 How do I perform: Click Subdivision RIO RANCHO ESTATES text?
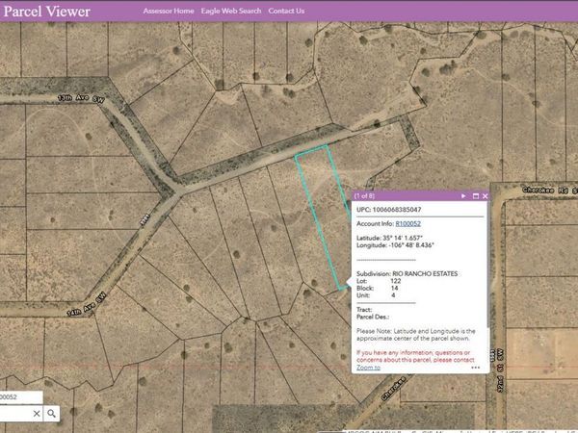coord(407,273)
